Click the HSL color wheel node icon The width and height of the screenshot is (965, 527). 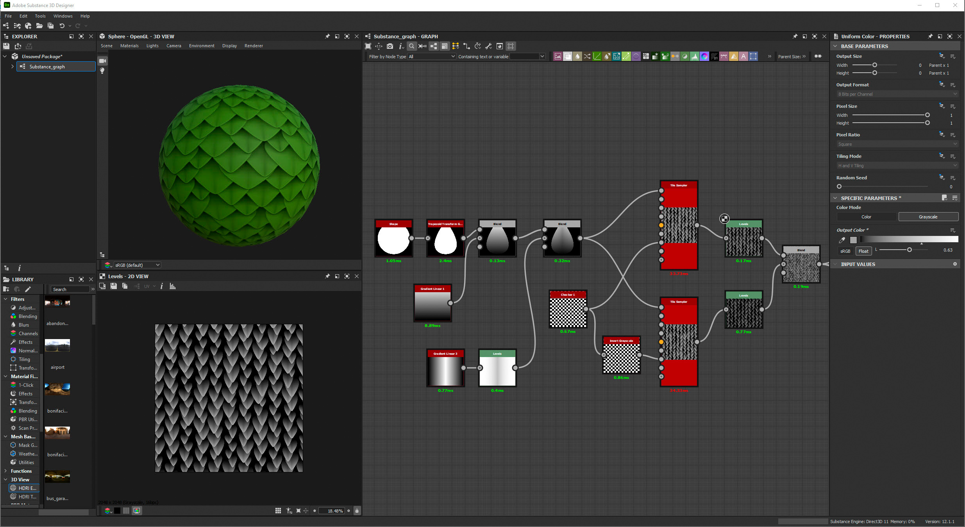[x=704, y=56]
